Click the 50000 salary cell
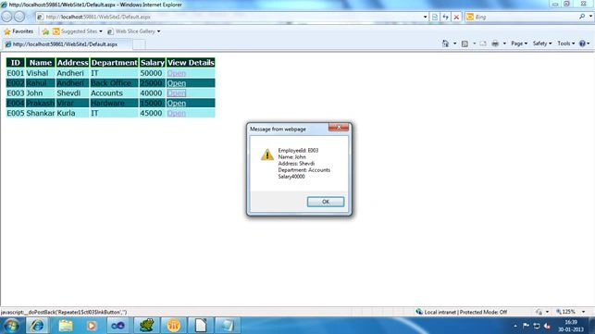Viewport: 595px width, 334px height. [152, 73]
